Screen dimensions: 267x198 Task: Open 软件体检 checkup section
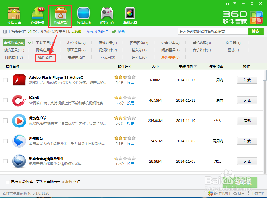[x=84, y=16]
